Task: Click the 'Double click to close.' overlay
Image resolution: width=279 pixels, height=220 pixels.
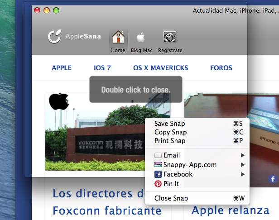Action: click(x=136, y=90)
